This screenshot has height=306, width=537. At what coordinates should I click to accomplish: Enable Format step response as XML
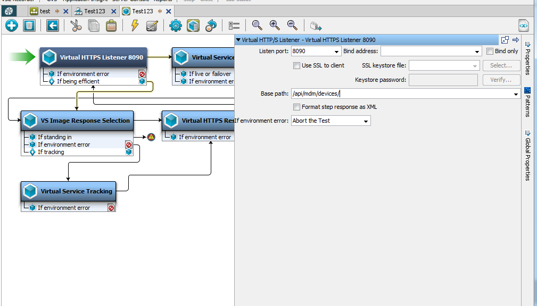coord(296,107)
